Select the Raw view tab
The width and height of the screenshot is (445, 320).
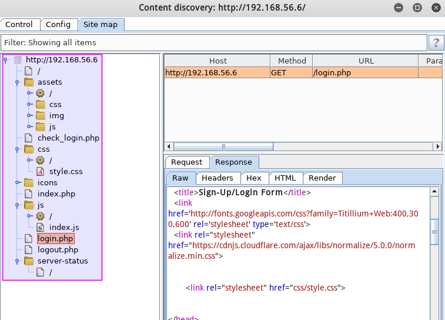[180, 178]
